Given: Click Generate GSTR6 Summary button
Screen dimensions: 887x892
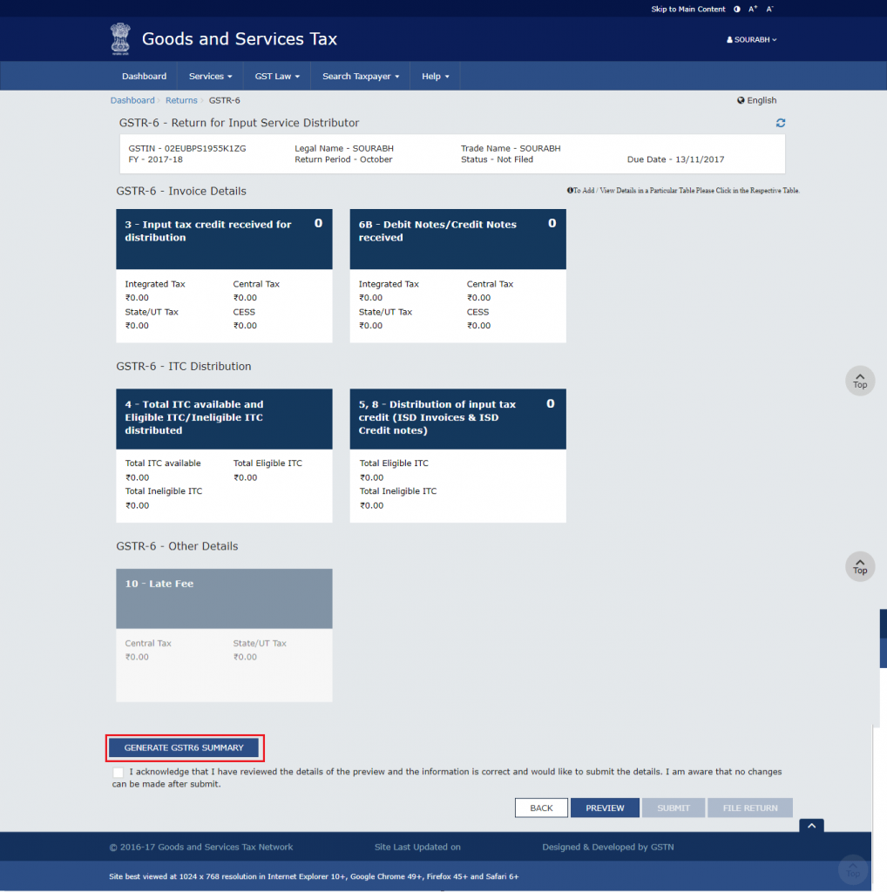Looking at the screenshot, I should (184, 747).
